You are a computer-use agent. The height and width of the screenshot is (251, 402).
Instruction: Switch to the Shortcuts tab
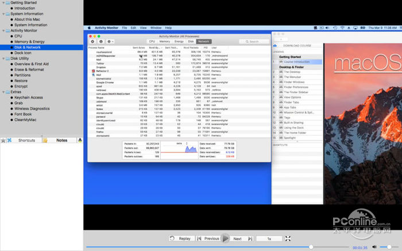(26, 140)
